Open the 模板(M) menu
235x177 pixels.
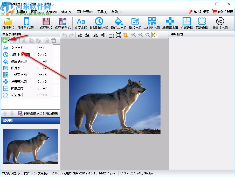coord(67,12)
